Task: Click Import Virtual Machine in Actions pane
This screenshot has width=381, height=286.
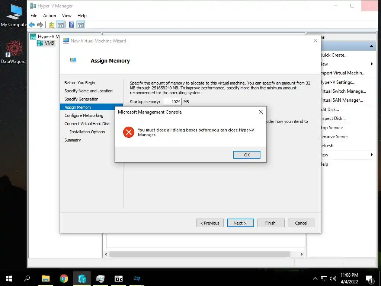Action: tap(343, 73)
